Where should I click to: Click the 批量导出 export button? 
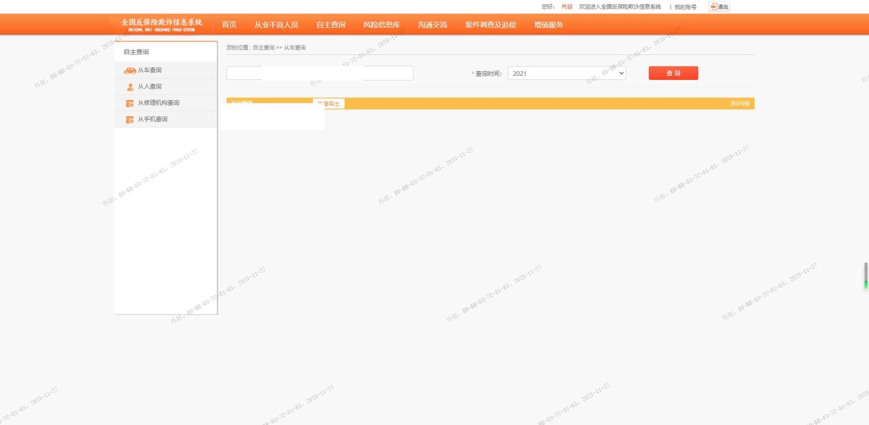pos(328,104)
